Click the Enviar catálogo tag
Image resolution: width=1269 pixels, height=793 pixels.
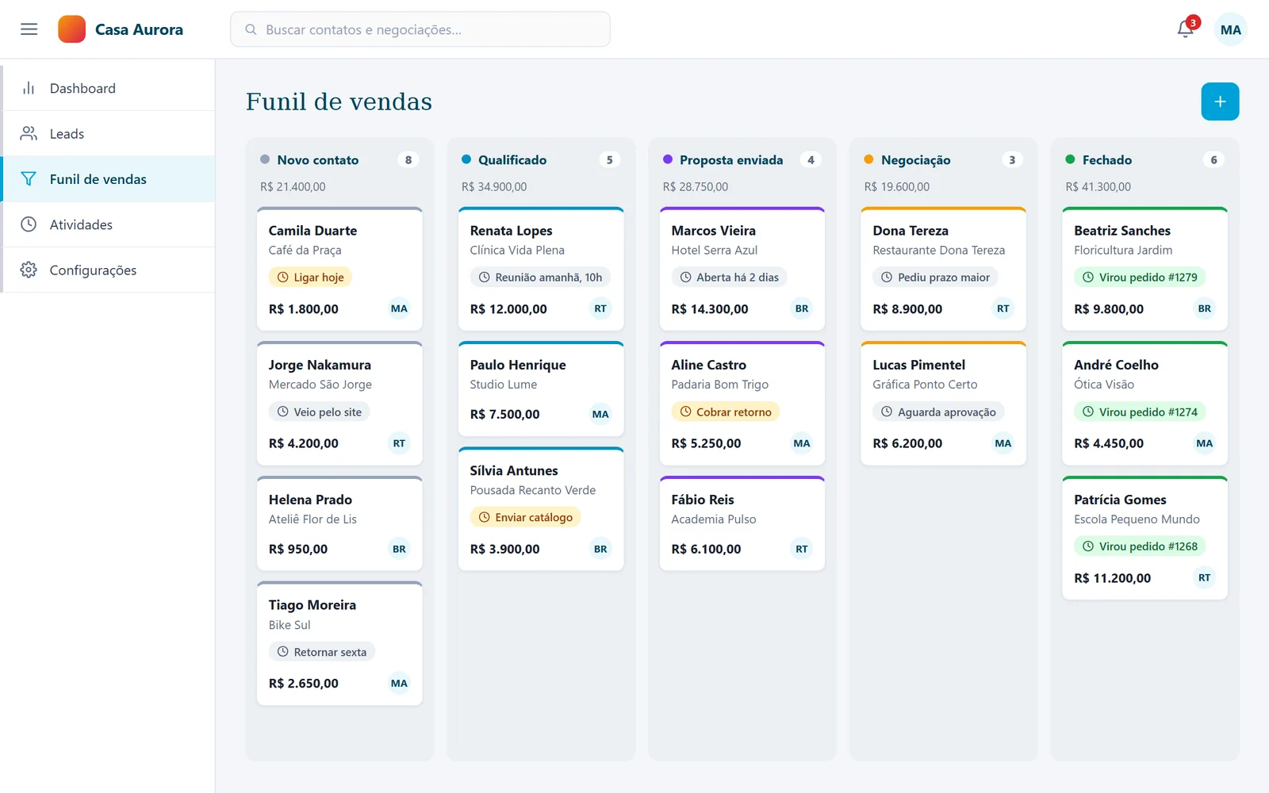(526, 517)
